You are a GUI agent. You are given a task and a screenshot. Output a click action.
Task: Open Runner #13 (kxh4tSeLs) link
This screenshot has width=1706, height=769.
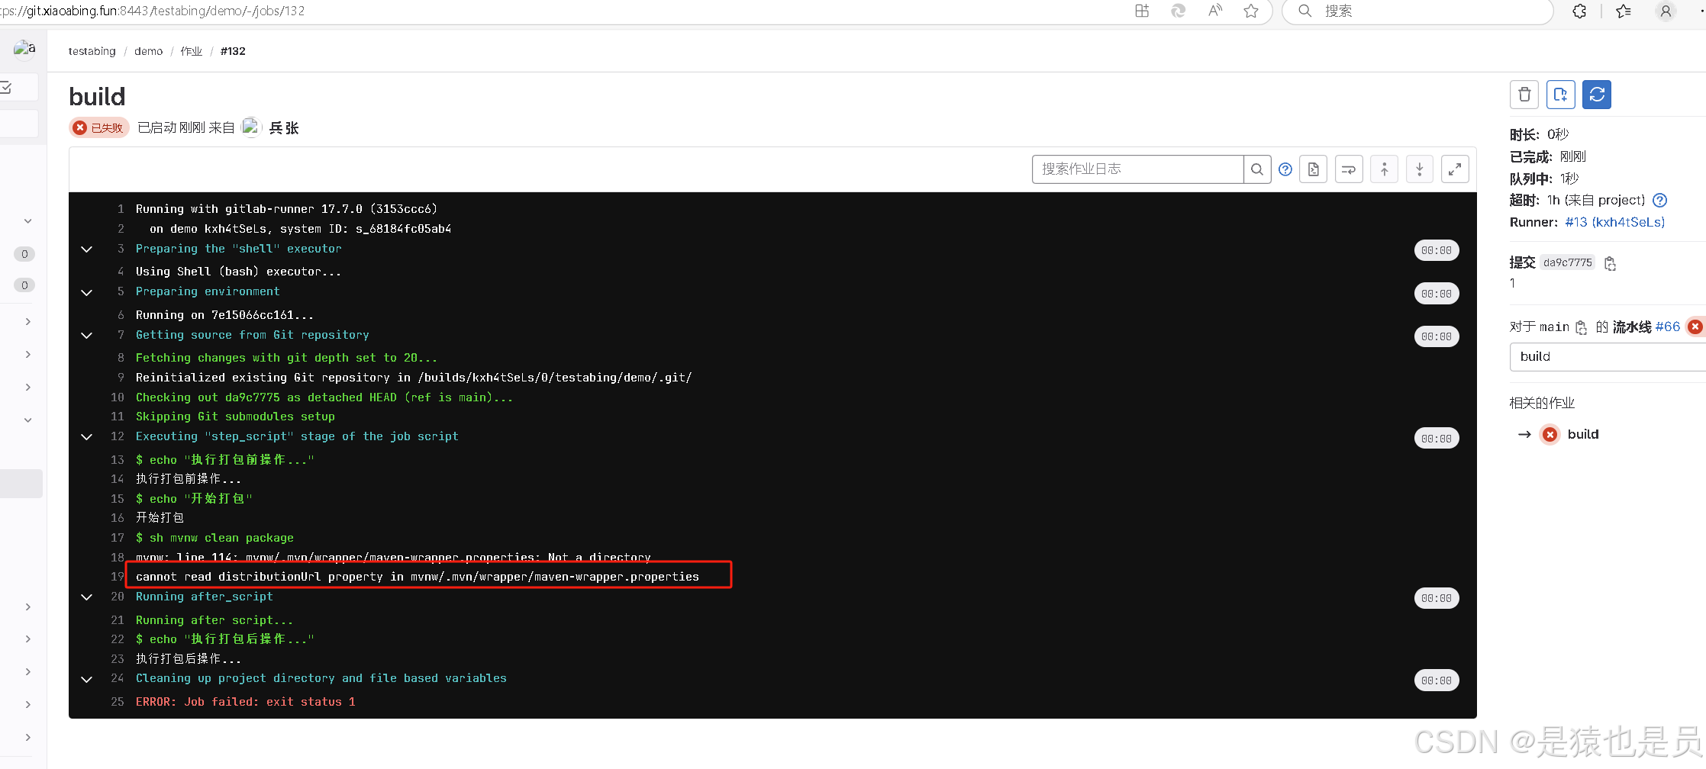click(1614, 222)
